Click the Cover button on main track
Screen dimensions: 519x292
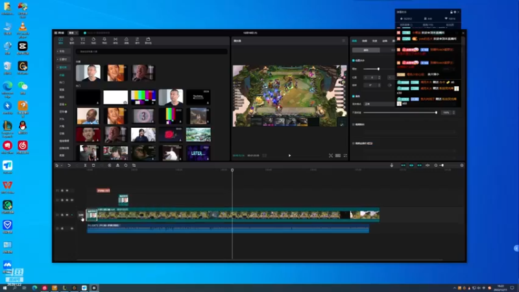(80, 215)
